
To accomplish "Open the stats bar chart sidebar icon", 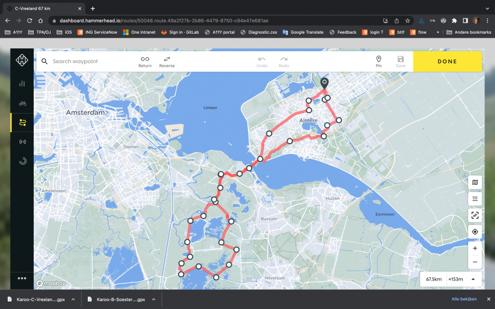I will click(x=22, y=83).
